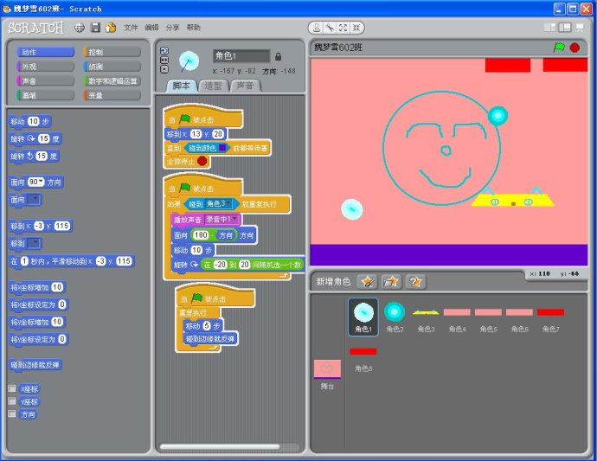Image resolution: width=597 pixels, height=461 pixels.
Task: Select the 动作 block category
Action: click(45, 52)
